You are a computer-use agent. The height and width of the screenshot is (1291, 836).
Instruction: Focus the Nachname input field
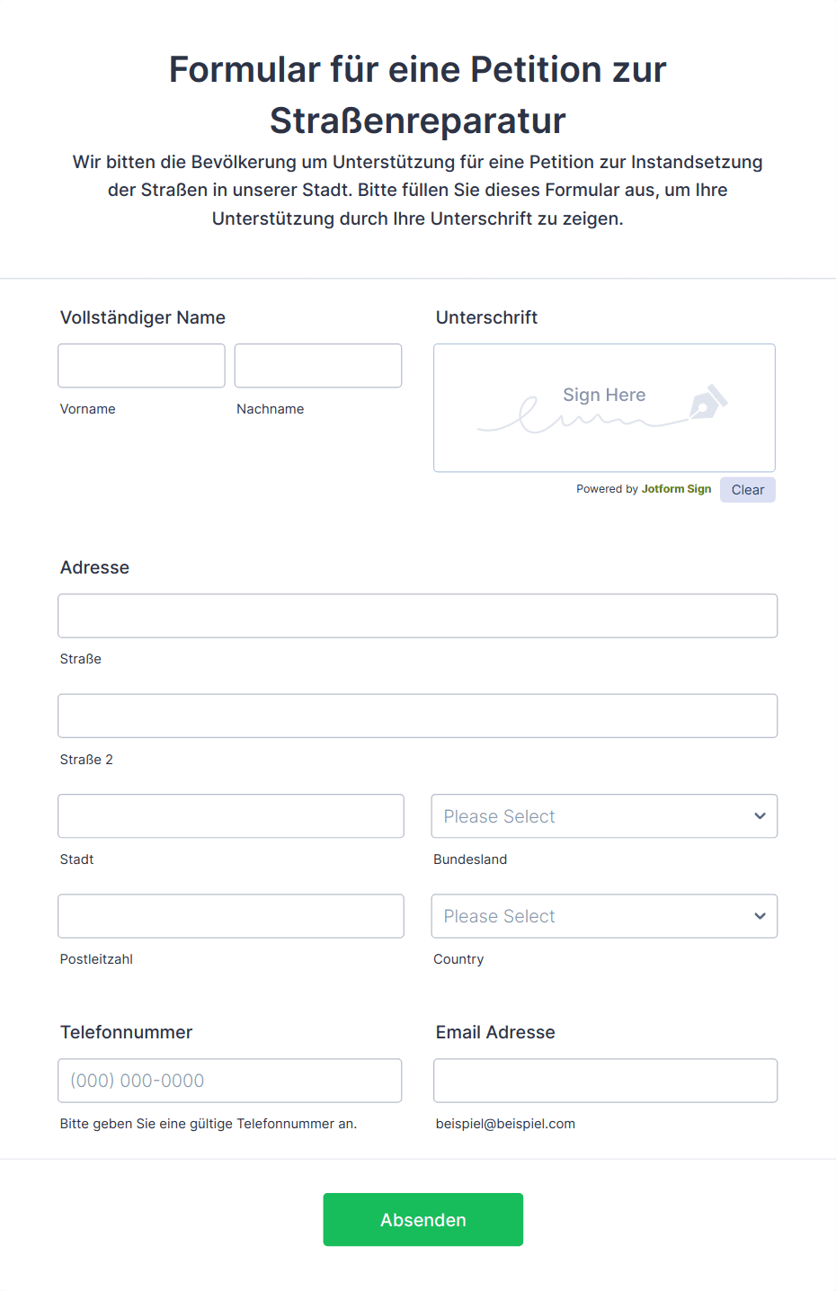coord(318,366)
